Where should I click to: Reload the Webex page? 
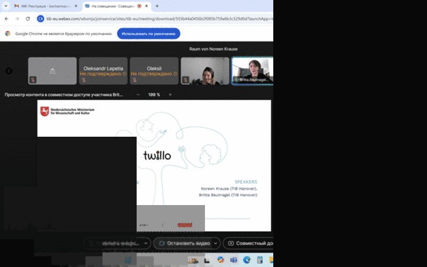pyautogui.click(x=28, y=19)
